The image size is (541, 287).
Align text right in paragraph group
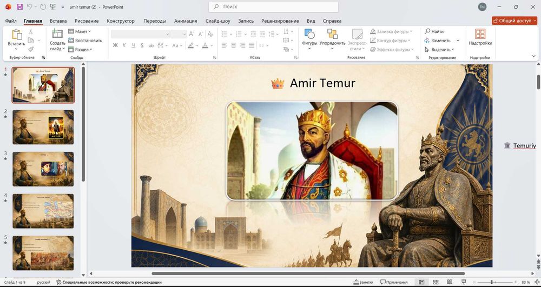(x=242, y=45)
